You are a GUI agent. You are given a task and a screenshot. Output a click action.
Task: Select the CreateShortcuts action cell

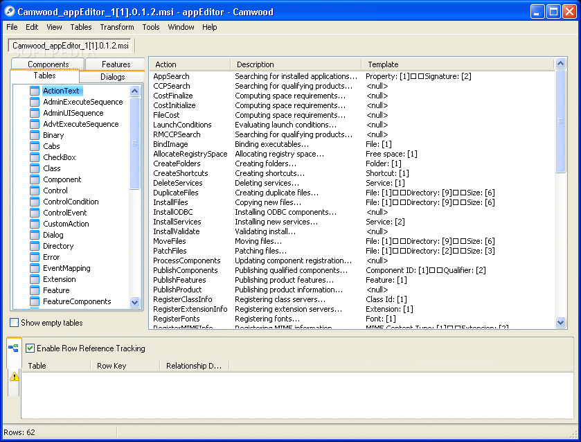tap(181, 173)
